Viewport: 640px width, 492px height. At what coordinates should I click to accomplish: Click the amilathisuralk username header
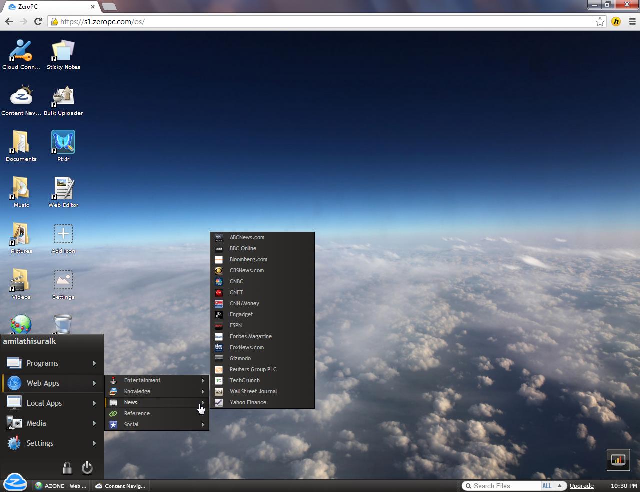coord(29,341)
